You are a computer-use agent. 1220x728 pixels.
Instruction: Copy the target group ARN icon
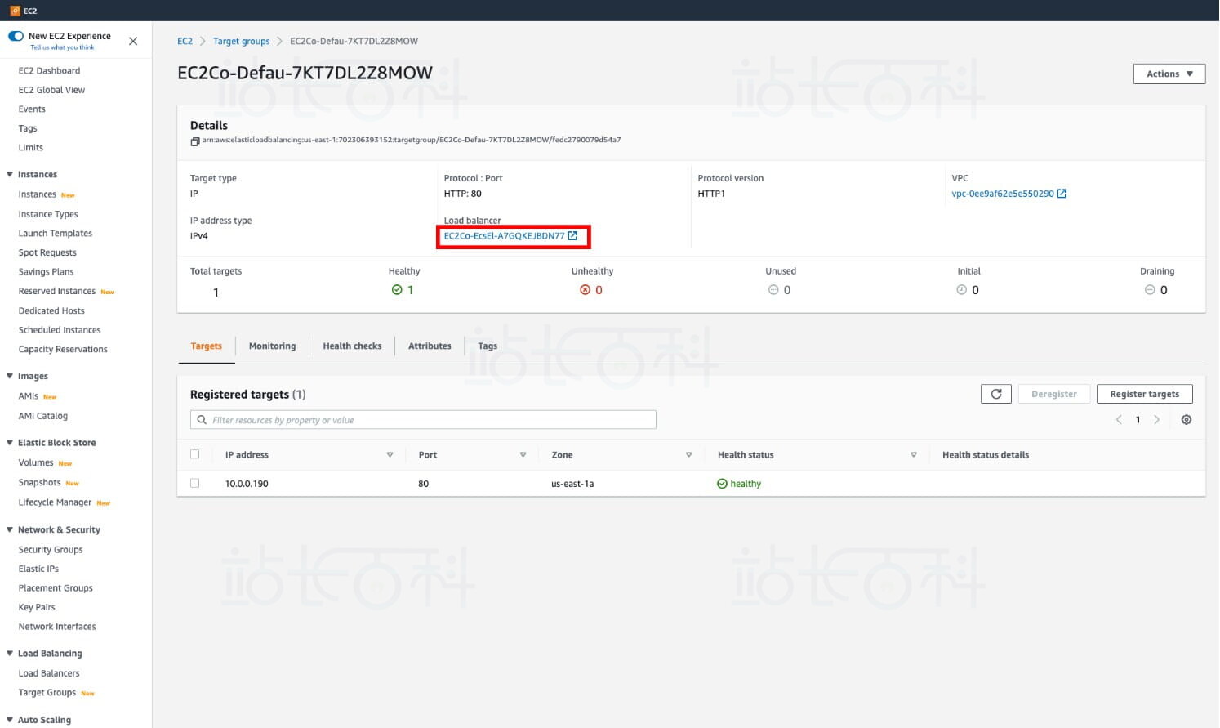click(x=195, y=141)
